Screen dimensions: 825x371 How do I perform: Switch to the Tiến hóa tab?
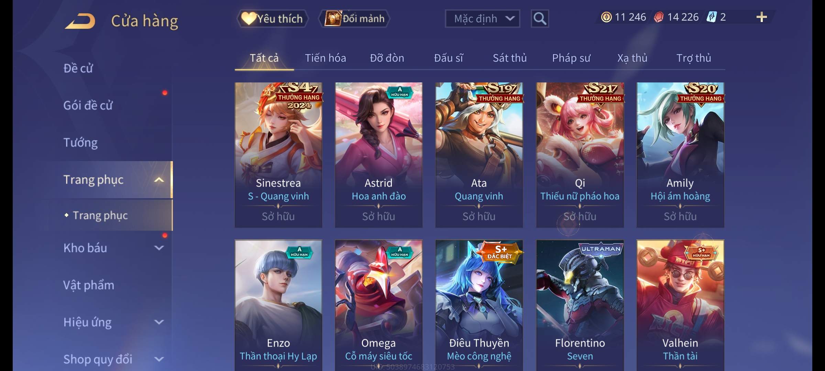[x=325, y=58]
